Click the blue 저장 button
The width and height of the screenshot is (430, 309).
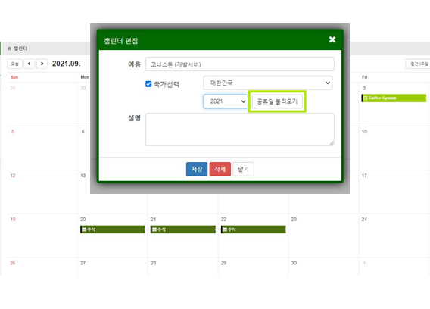click(x=197, y=169)
